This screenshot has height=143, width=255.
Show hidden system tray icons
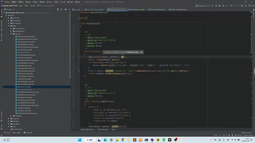pyautogui.click(x=211, y=140)
